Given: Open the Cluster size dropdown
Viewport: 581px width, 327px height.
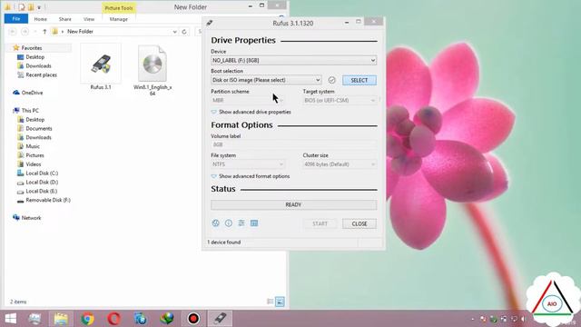Looking at the screenshot, I should [340, 164].
